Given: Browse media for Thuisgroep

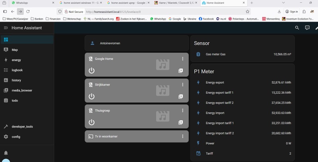Looking at the screenshot, I should (x=180, y=122).
